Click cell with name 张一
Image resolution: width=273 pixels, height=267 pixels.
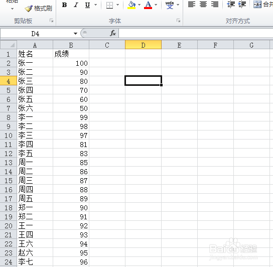[35, 63]
